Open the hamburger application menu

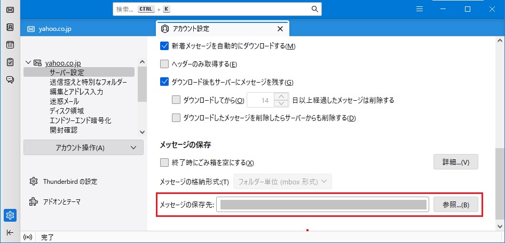pyautogui.click(x=420, y=9)
